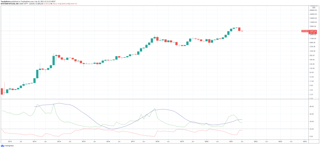The width and height of the screenshot is (320, 148).
Task: Open the TonySpilotro author name link
Action: [5, 1]
